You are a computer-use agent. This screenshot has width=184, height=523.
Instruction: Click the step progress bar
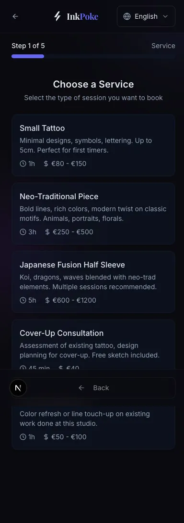tap(93, 56)
